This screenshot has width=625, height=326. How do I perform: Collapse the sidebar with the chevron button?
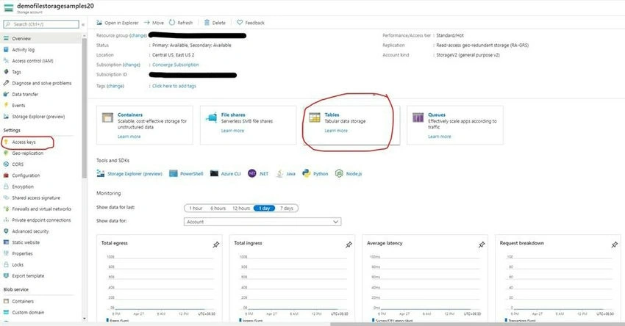coord(83,24)
